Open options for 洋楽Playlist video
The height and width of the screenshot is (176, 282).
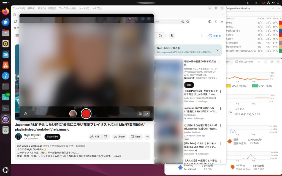click(221, 91)
